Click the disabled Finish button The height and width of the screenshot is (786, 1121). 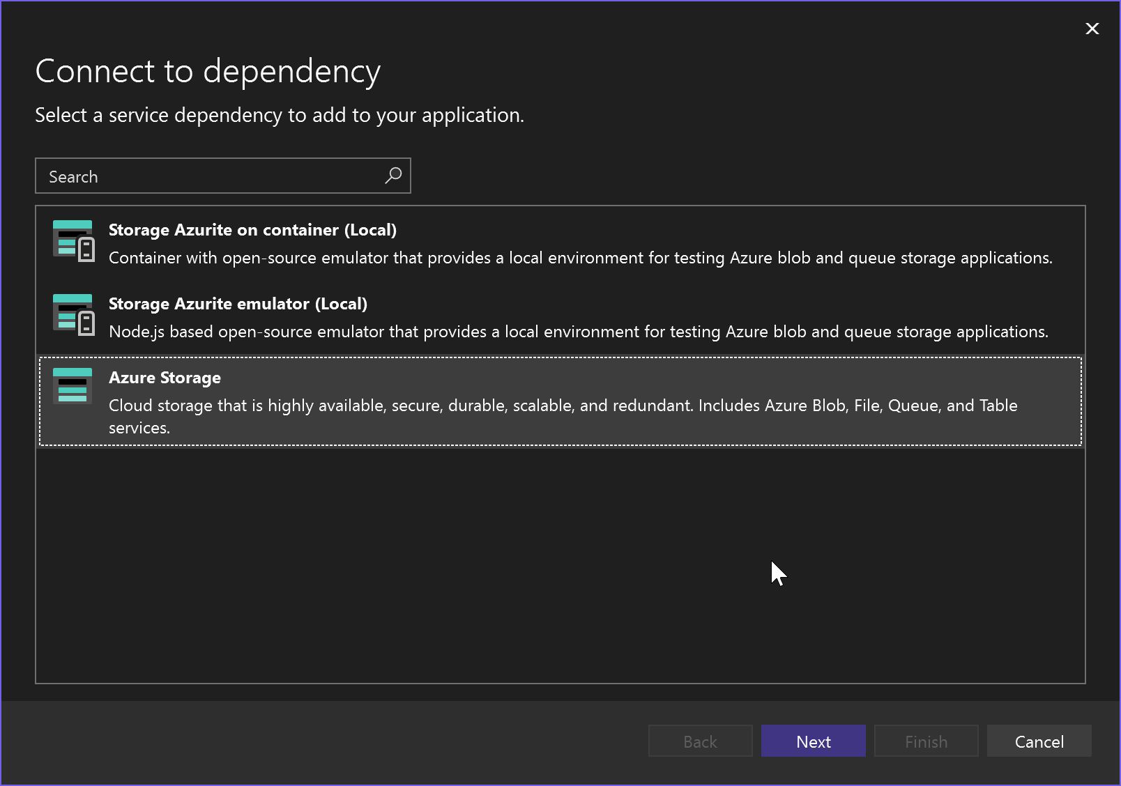tap(925, 741)
